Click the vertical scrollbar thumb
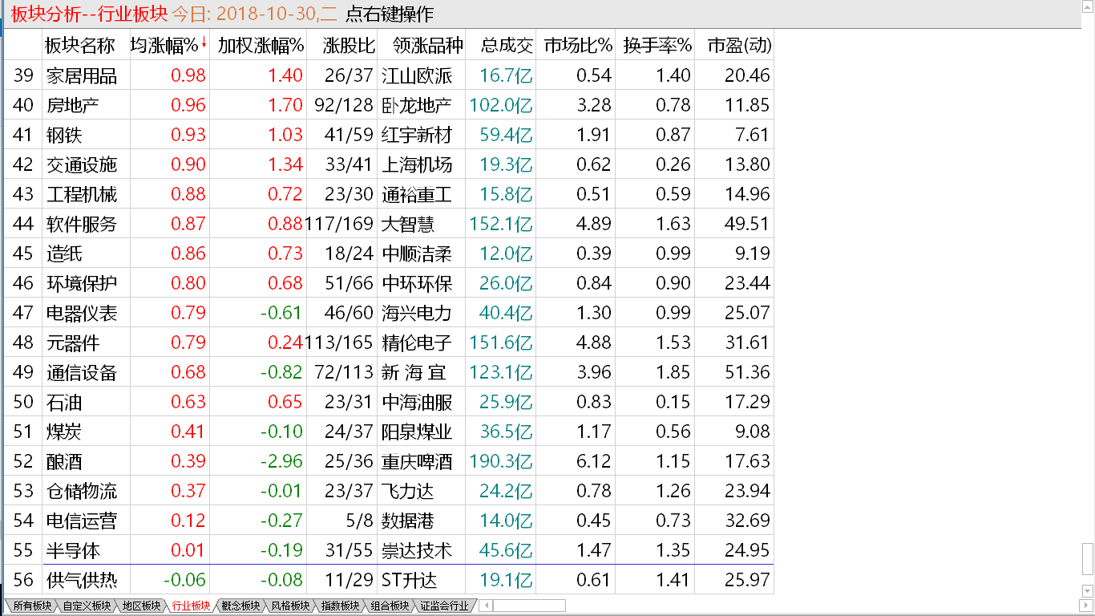 click(1088, 559)
